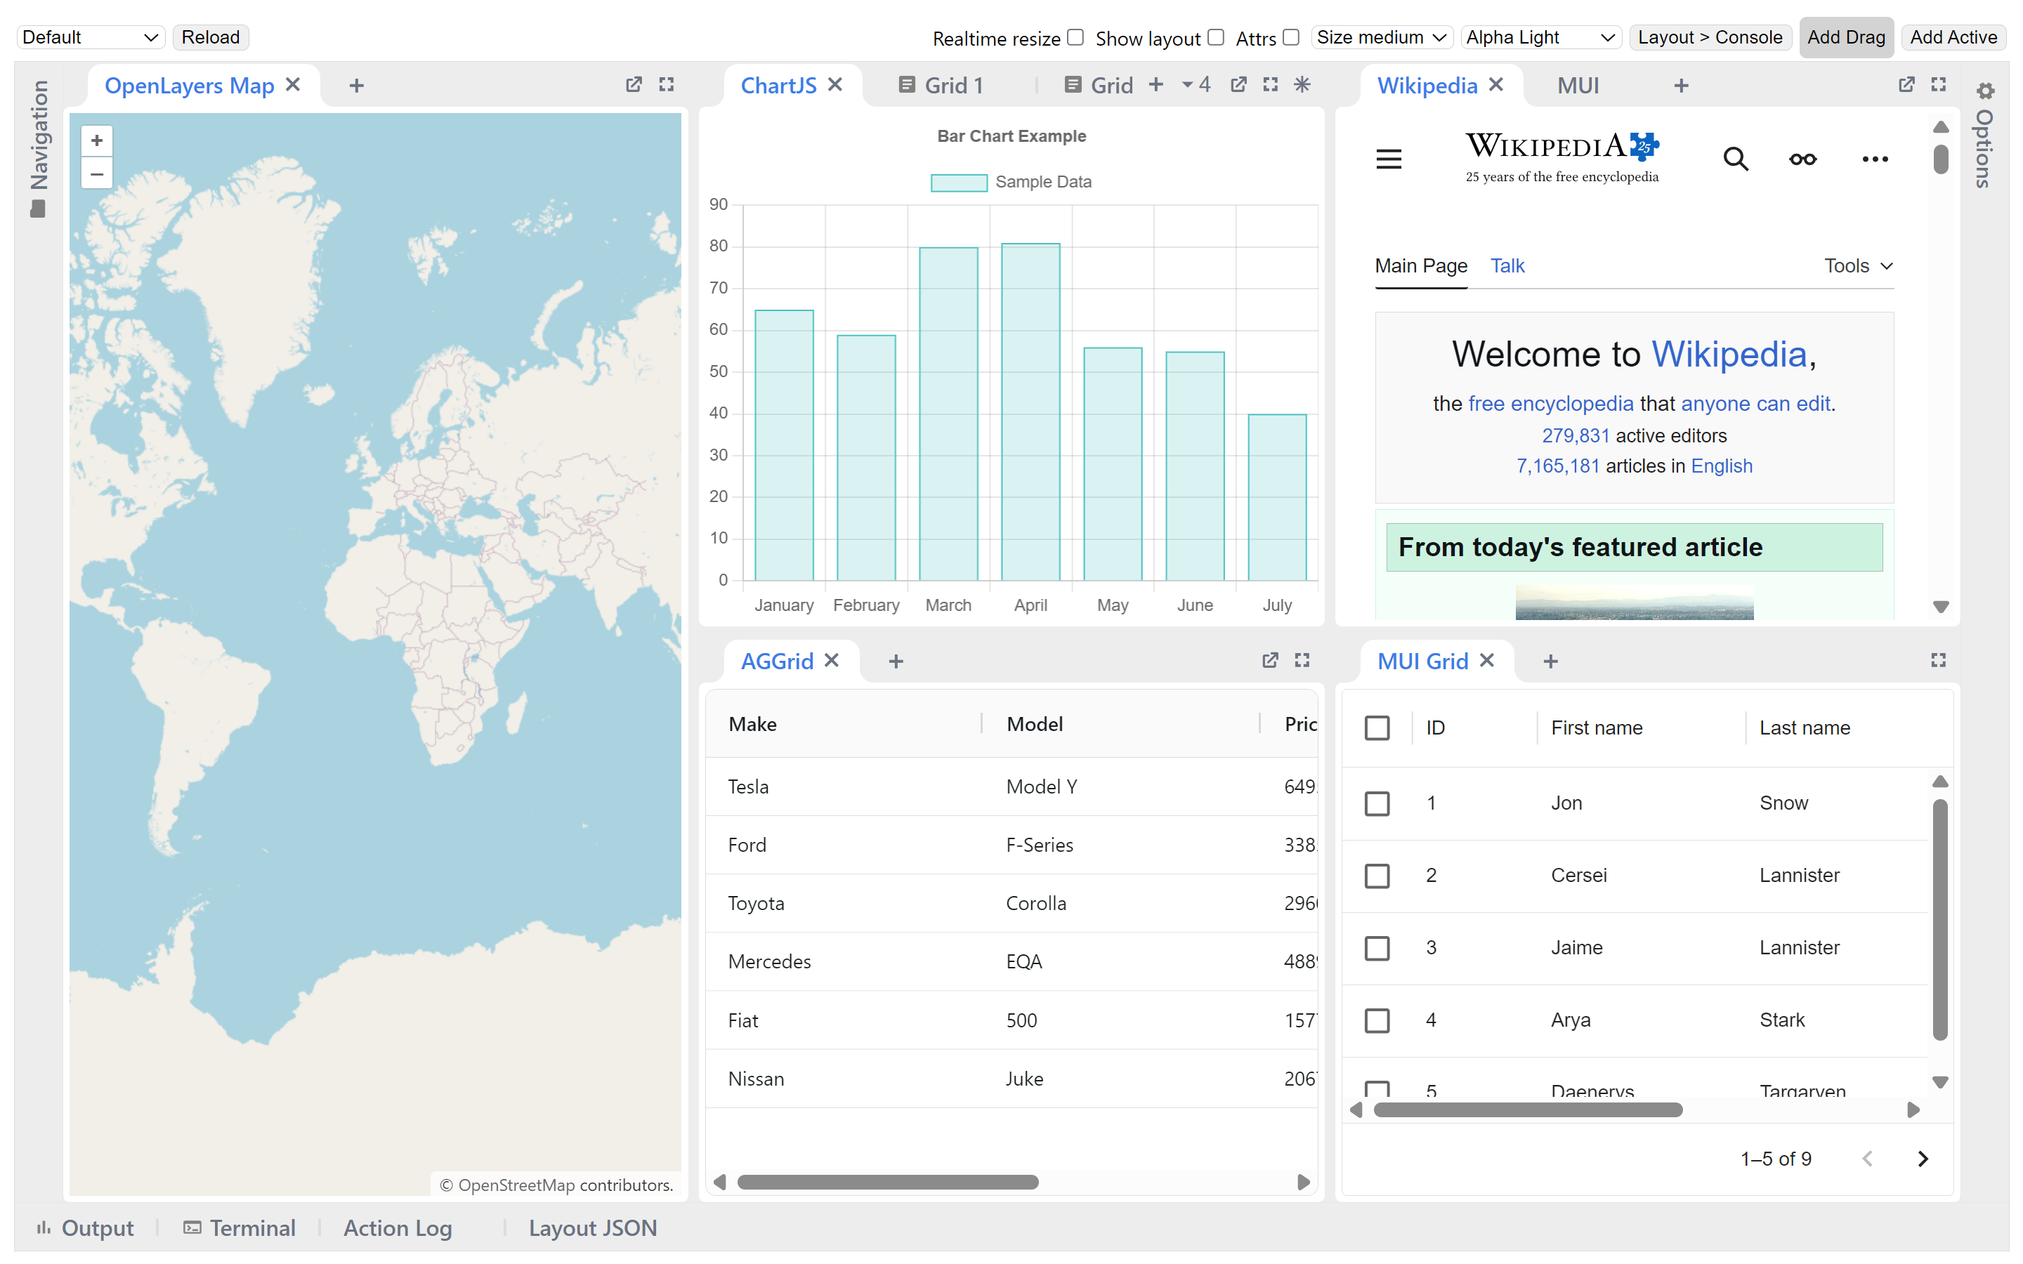2023x1264 pixels.
Task: Toggle the MUI Grid select-all checkbox
Action: click(x=1377, y=728)
